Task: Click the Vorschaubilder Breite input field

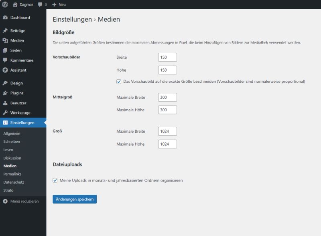Action: pyautogui.click(x=167, y=57)
